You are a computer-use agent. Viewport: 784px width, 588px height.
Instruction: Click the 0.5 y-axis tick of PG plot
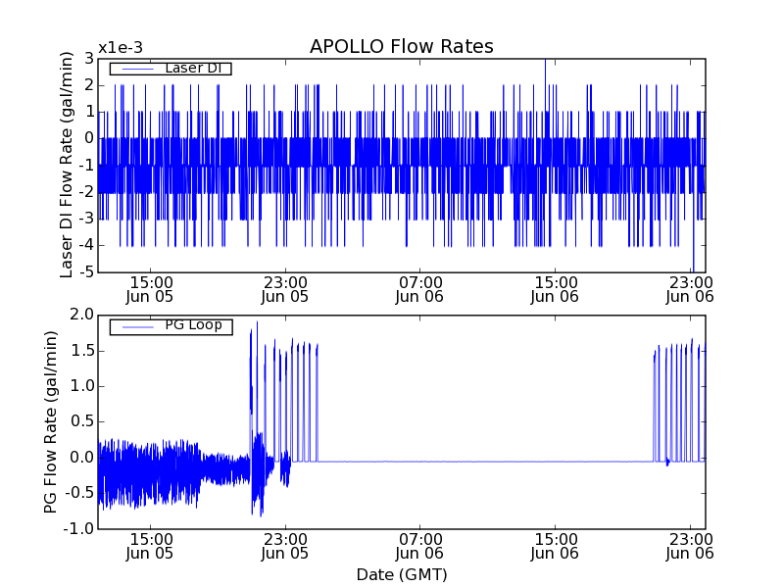(x=82, y=421)
